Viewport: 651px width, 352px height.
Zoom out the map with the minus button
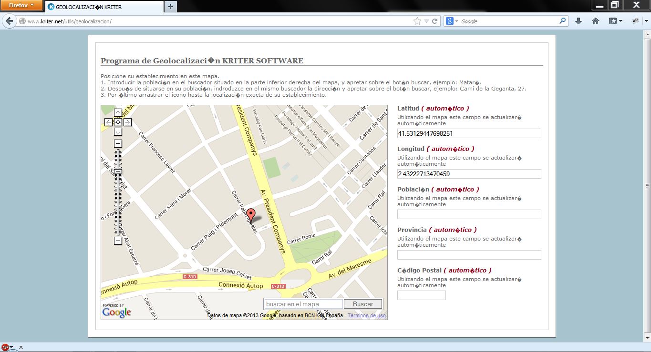coord(118,241)
